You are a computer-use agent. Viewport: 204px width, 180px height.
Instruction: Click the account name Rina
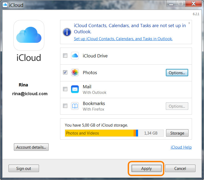(23, 85)
